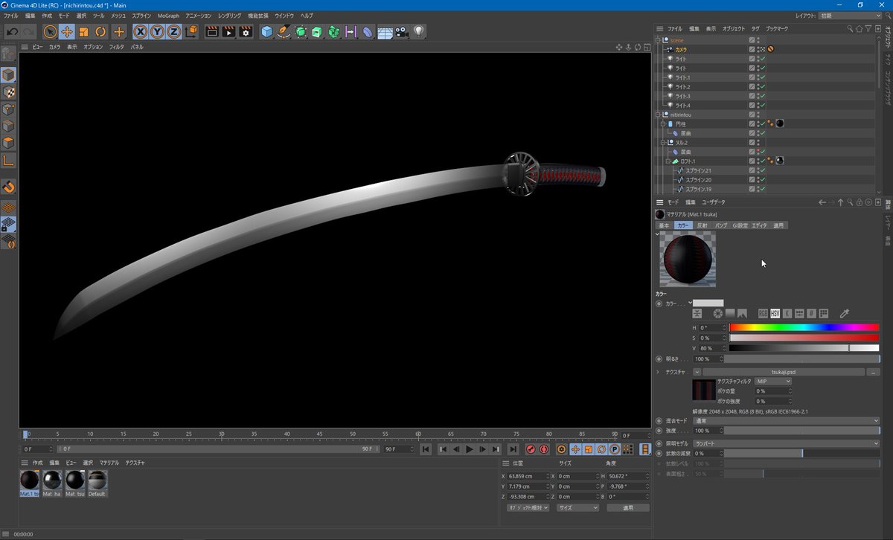Collapse the 円柱 object node
This screenshot has width=893, height=540.
click(x=663, y=124)
